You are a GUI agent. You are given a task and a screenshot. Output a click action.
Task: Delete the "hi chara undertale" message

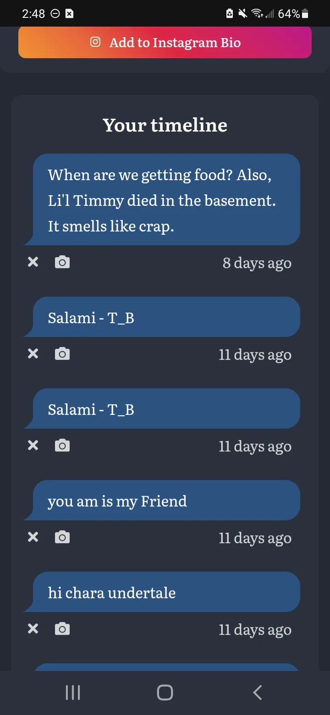pos(33,629)
